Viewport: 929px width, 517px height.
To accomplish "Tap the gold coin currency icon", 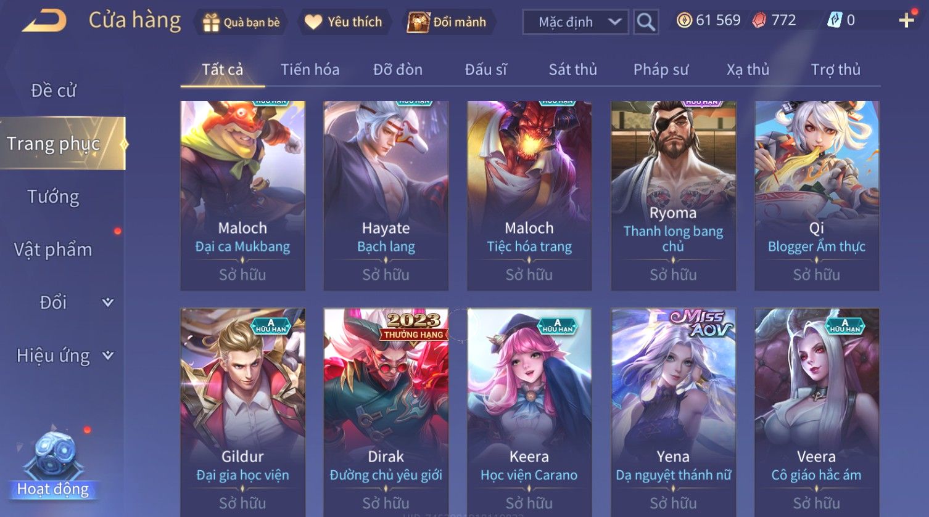I will (684, 20).
